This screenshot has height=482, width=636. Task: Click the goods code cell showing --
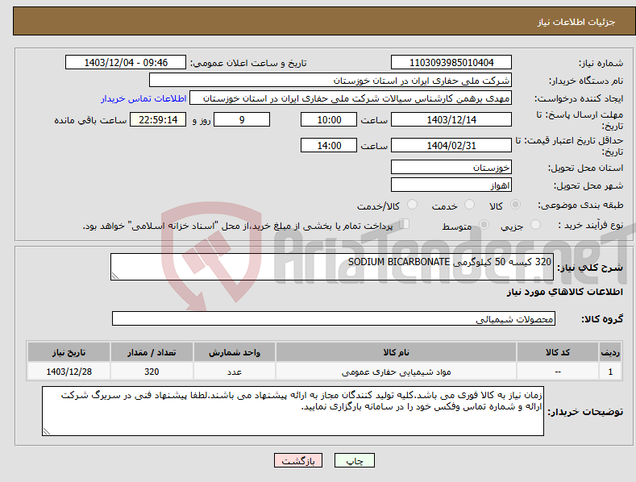point(558,372)
